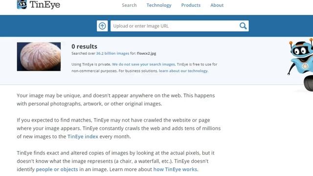Open the Technology menu item
This screenshot has width=313, height=176.
(x=159, y=5)
